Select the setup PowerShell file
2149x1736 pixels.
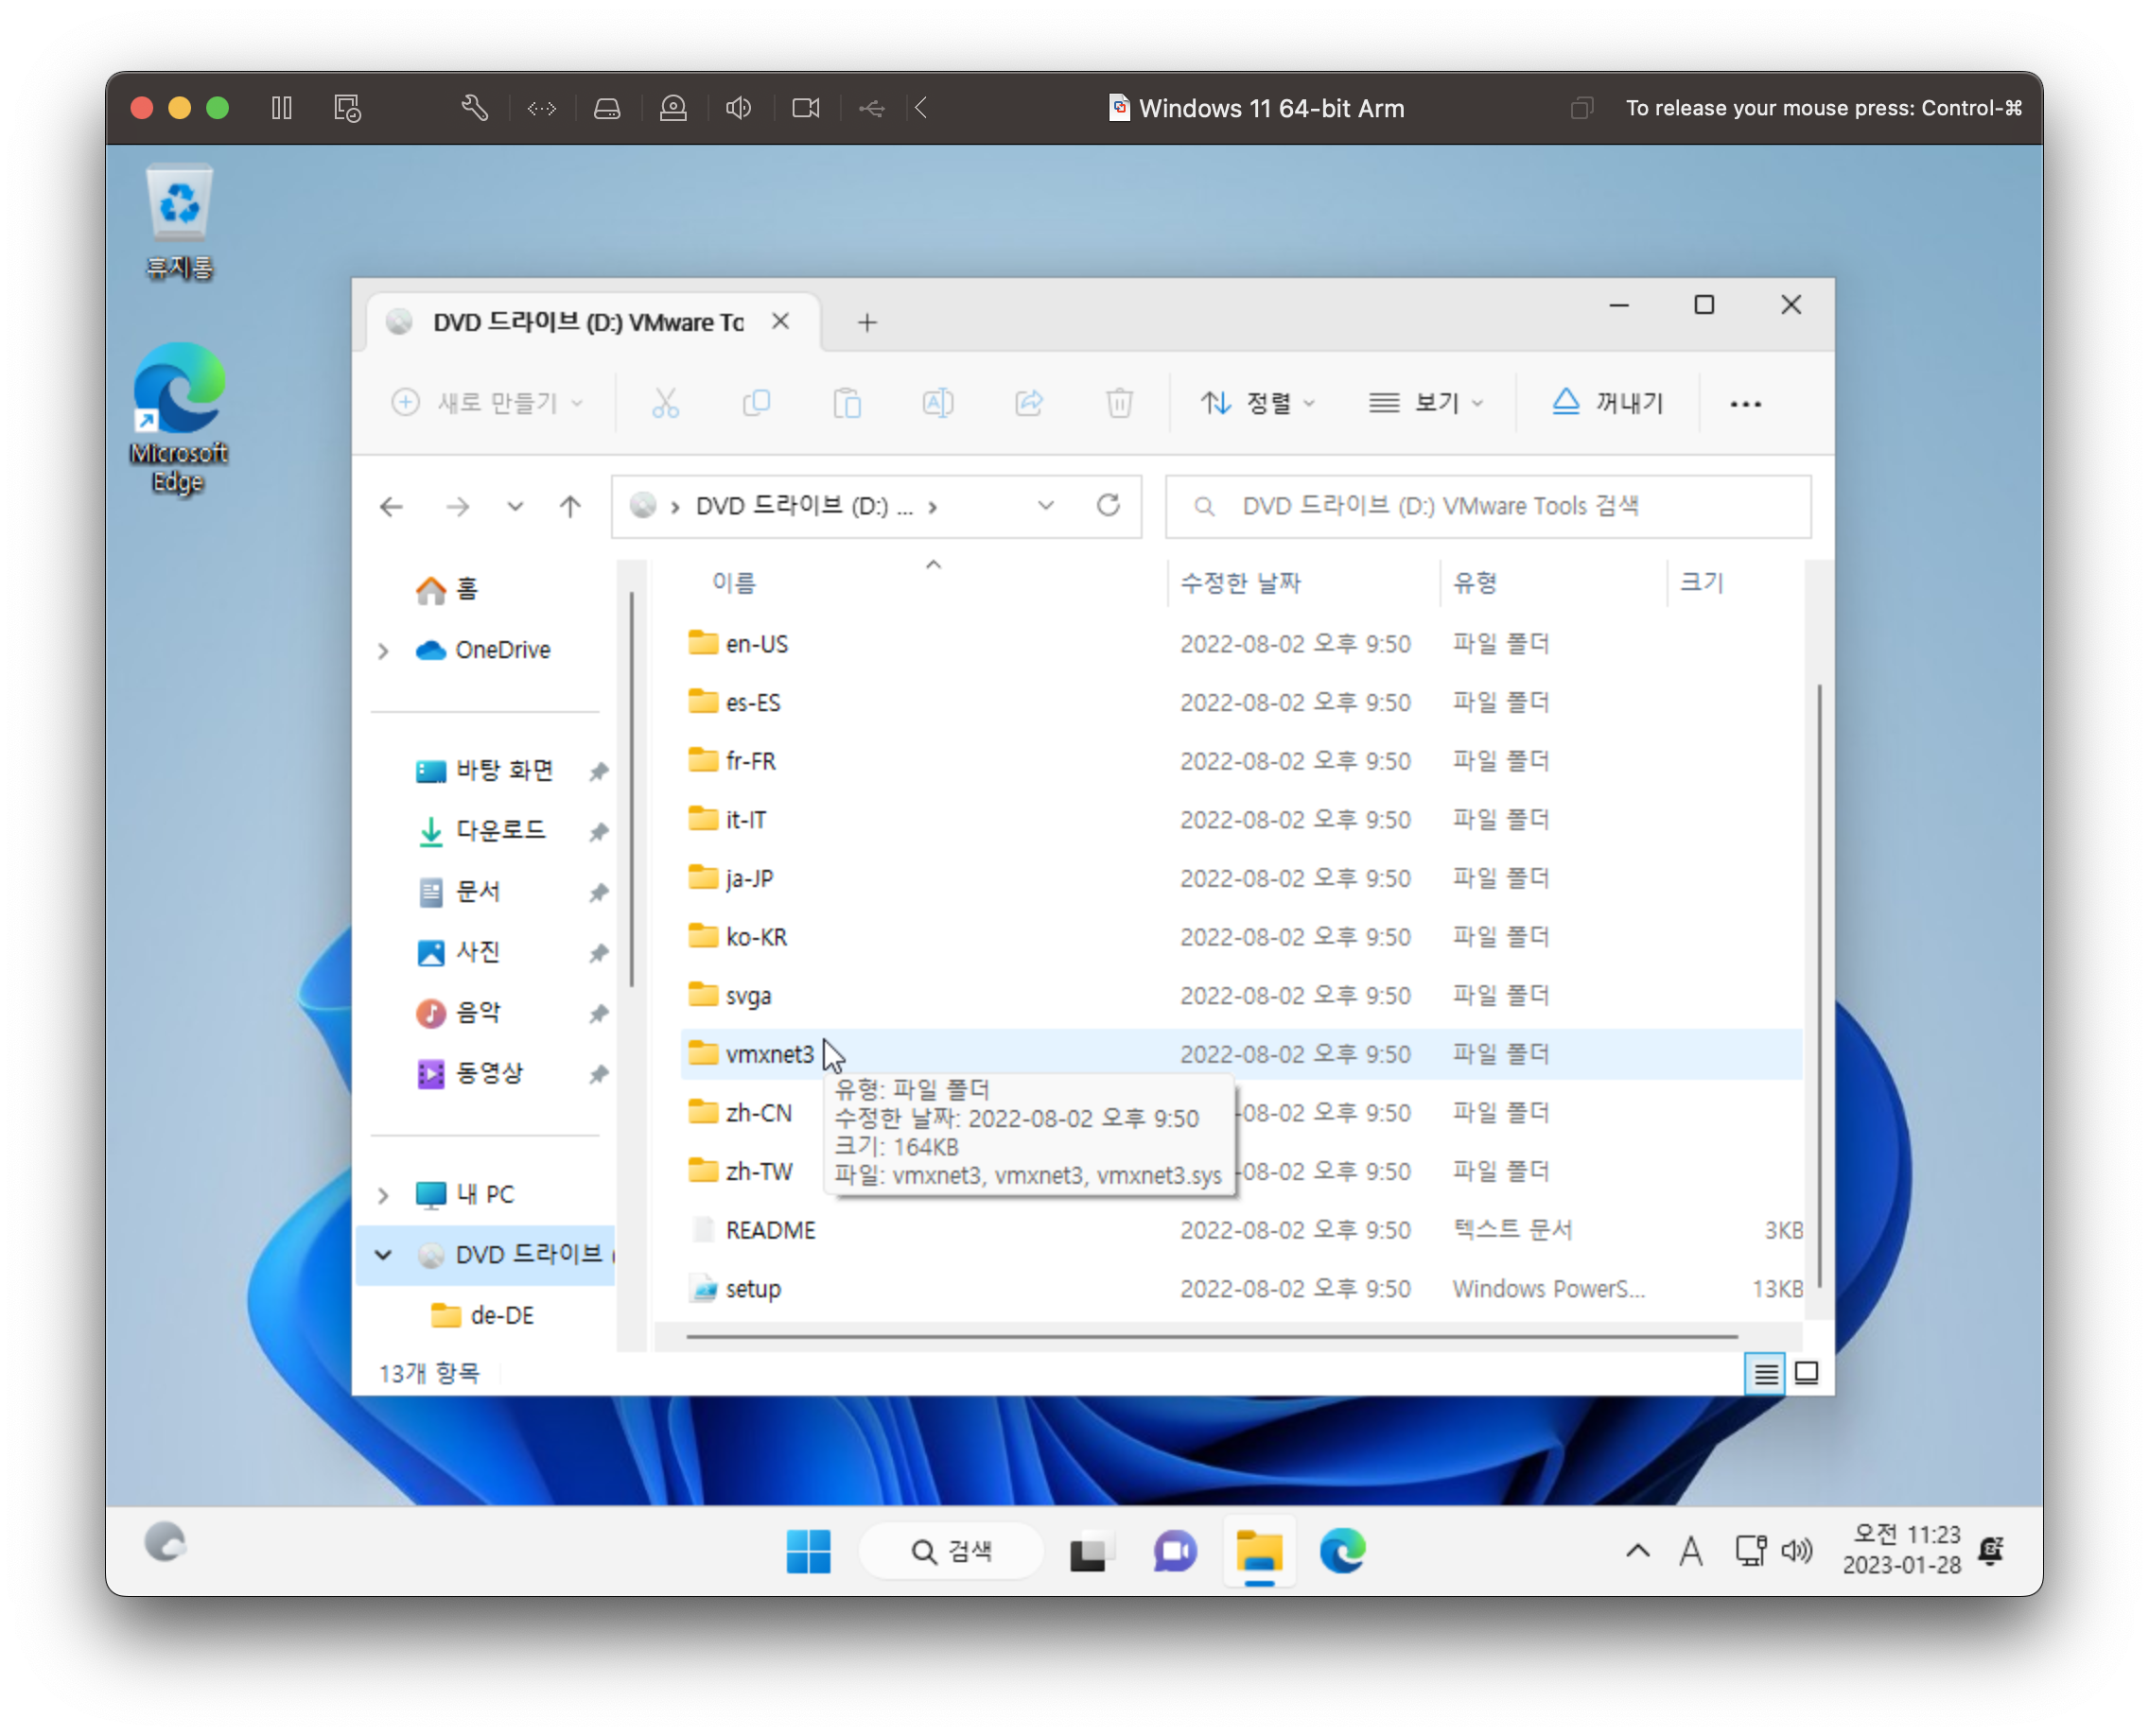(1241, 1289)
